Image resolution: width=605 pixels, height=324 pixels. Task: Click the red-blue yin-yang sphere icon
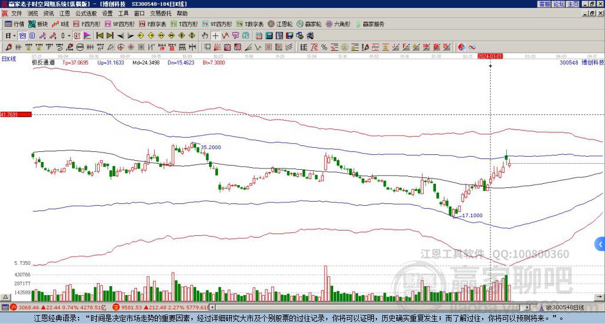pos(461,47)
